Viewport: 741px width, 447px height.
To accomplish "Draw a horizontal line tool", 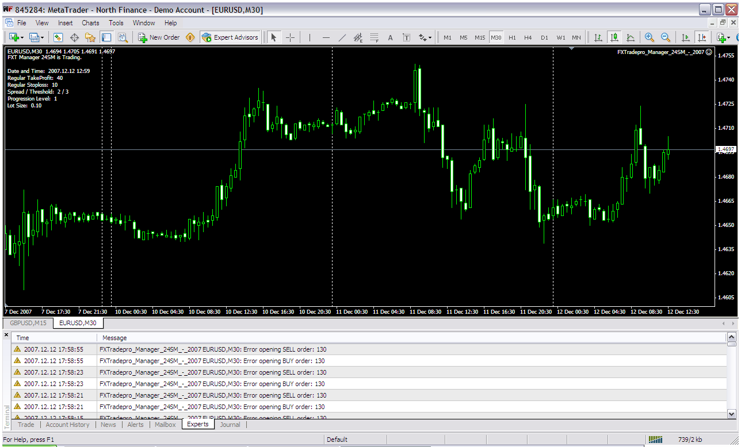I will [x=326, y=37].
